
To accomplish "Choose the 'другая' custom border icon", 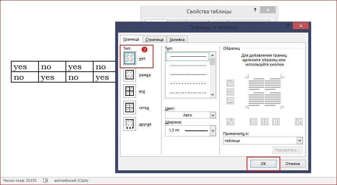I will [x=130, y=124].
